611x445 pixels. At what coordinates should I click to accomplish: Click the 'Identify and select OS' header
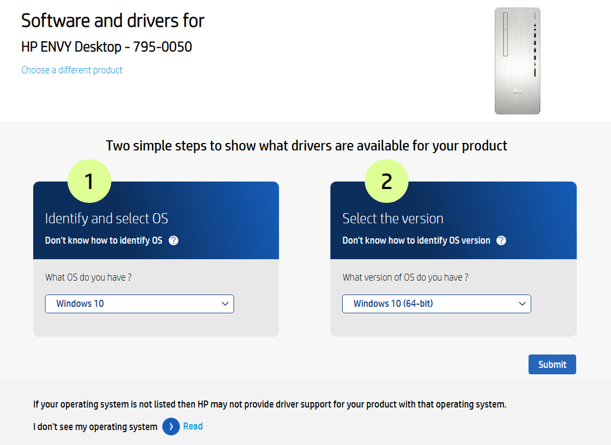tap(107, 218)
